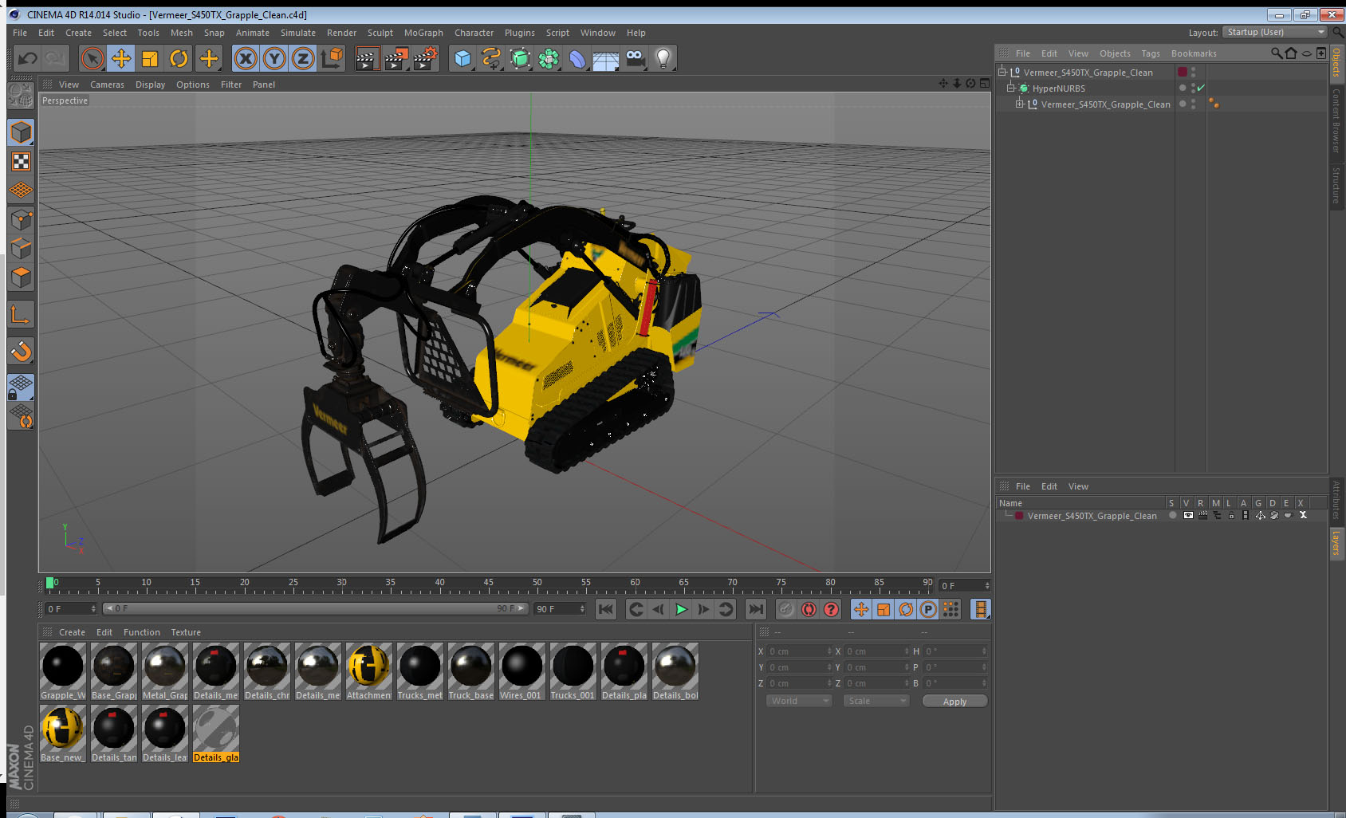Open the Layer Manager View menu

tap(1078, 486)
